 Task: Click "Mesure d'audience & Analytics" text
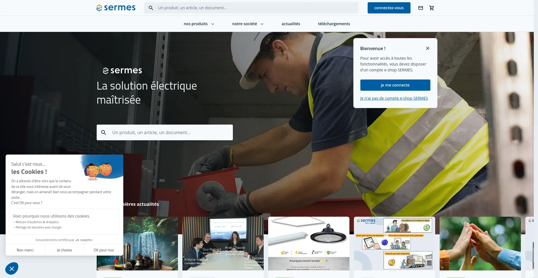[37, 222]
